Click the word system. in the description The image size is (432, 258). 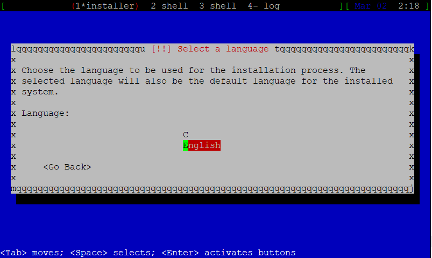tap(40, 92)
